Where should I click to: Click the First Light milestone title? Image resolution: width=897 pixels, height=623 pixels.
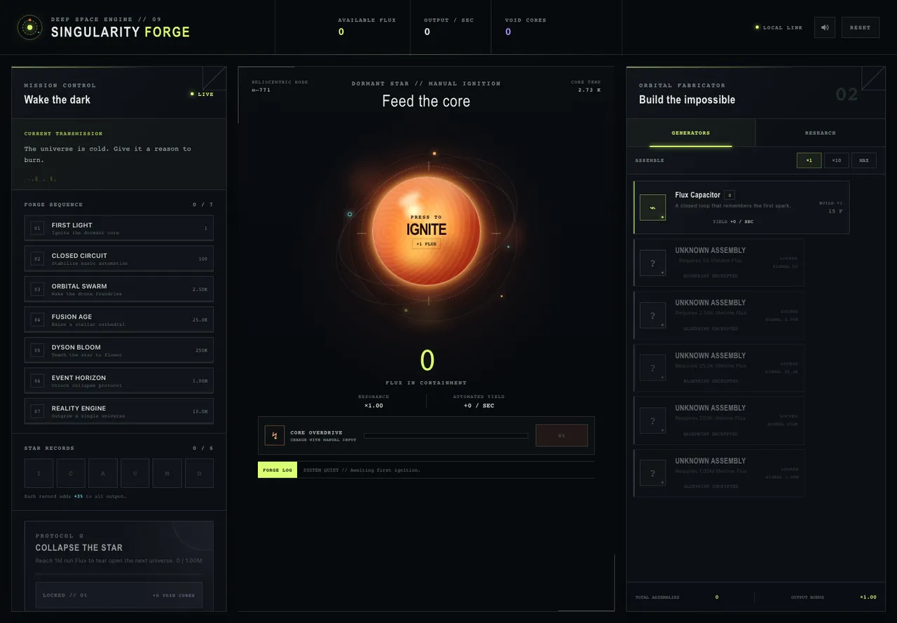pos(72,225)
